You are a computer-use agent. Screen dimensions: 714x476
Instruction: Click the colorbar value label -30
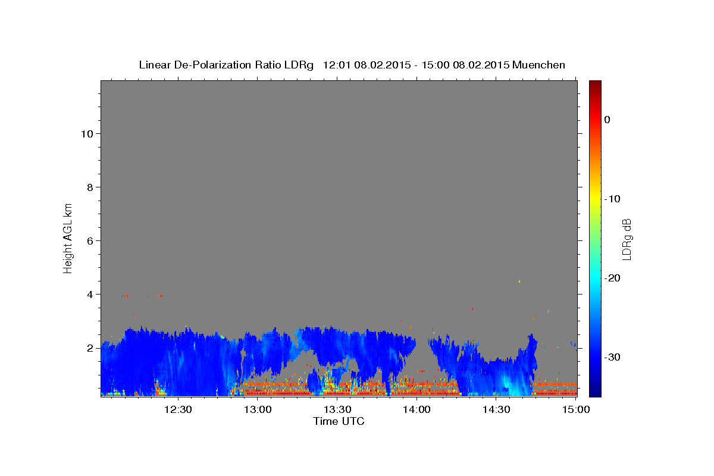612,357
